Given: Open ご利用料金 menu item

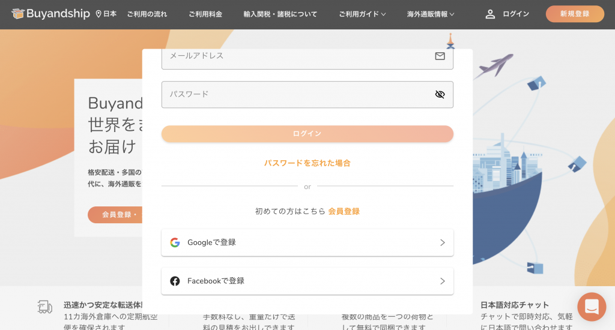Looking at the screenshot, I should coord(205,14).
